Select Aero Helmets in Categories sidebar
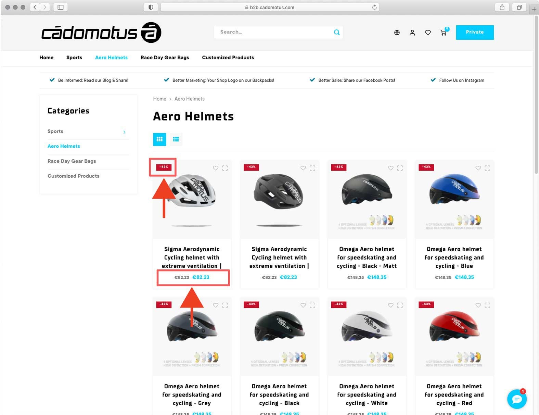The height and width of the screenshot is (415, 539). (x=64, y=146)
